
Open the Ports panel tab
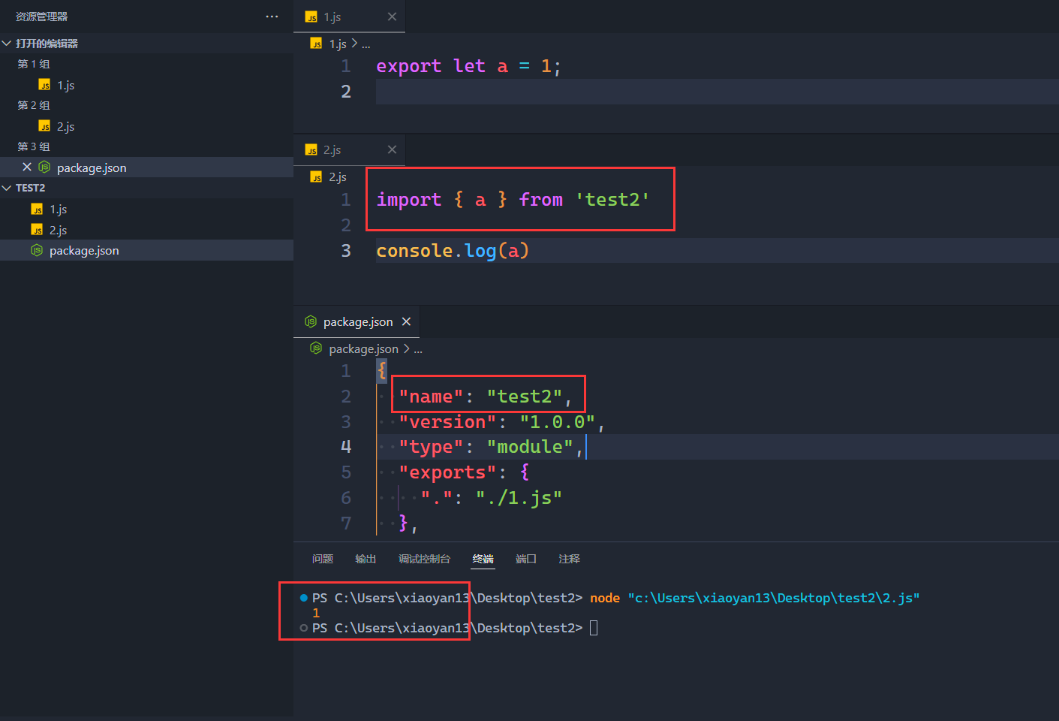click(525, 559)
